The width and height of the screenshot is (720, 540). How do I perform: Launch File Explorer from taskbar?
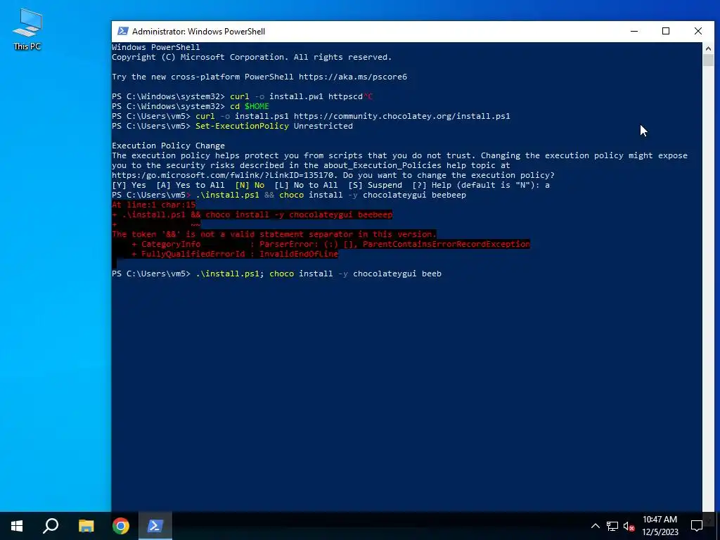86,526
